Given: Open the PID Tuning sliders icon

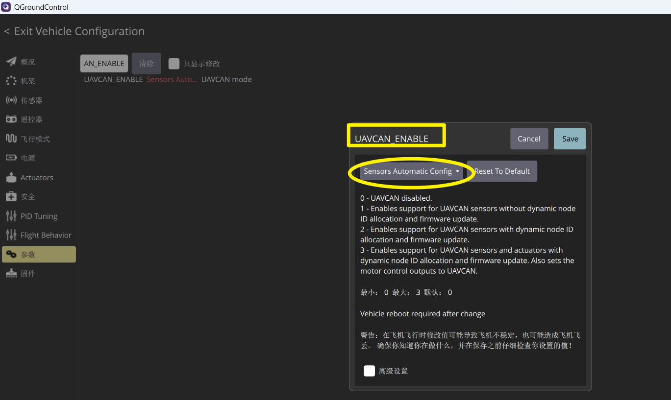Looking at the screenshot, I should tap(11, 216).
